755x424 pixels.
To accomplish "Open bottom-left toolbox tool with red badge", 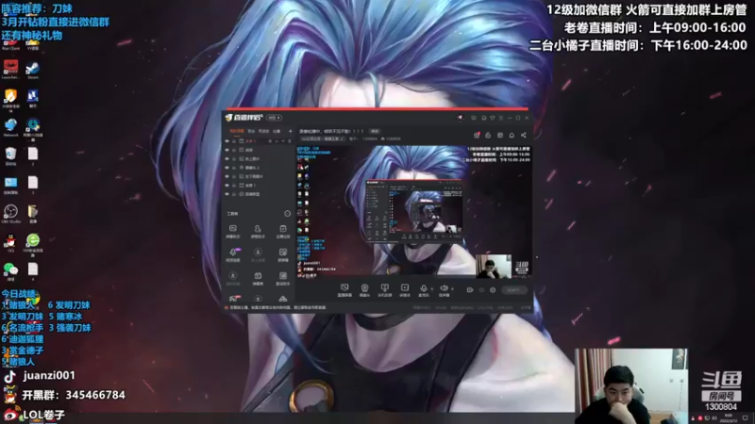I will click(x=233, y=299).
